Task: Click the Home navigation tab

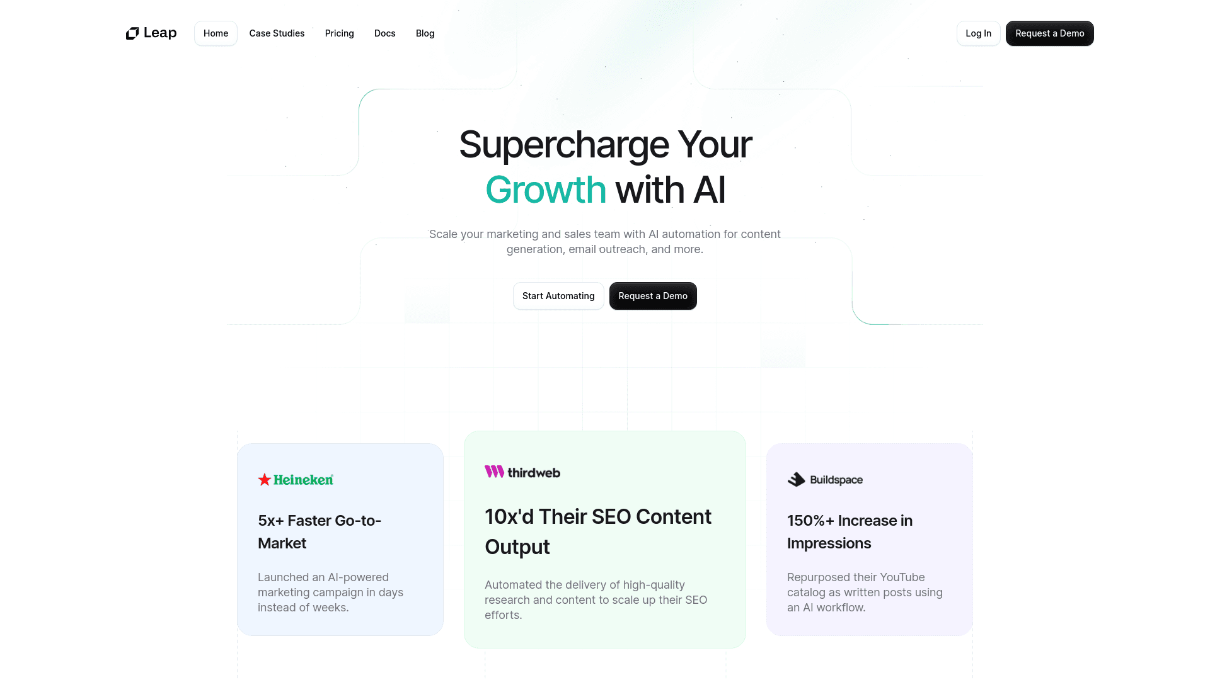Action: [x=216, y=33]
